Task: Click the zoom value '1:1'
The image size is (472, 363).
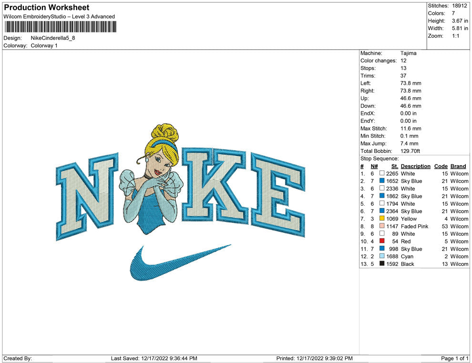Action: pyautogui.click(x=455, y=36)
